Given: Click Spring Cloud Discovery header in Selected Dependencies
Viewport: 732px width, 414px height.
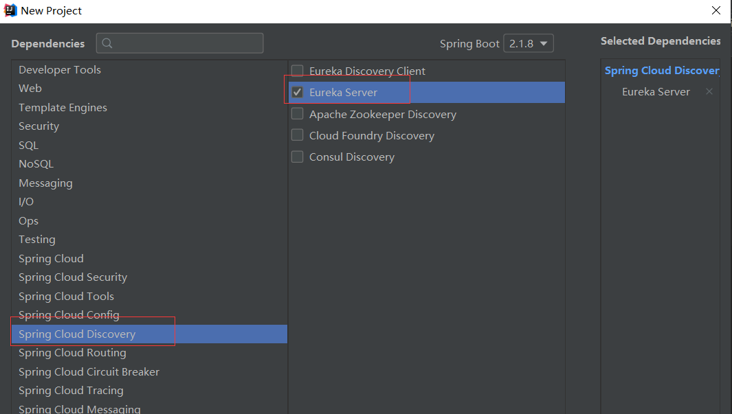Looking at the screenshot, I should click(x=661, y=69).
